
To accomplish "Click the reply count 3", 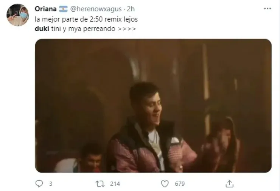I will (51, 184).
